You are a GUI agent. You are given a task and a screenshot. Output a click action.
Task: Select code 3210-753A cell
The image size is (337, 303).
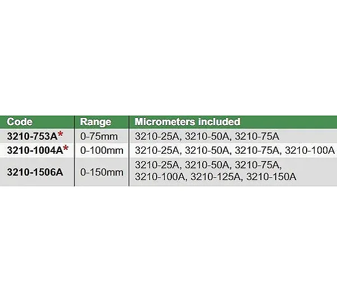click(x=37, y=136)
